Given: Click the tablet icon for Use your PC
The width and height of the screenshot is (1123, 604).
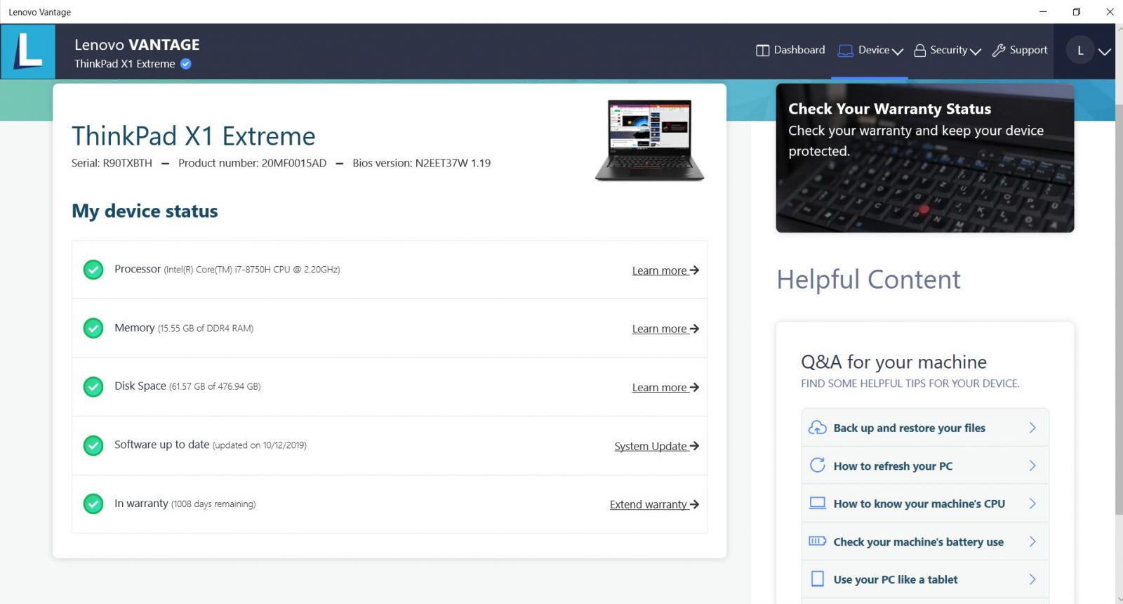Looking at the screenshot, I should point(817,579).
